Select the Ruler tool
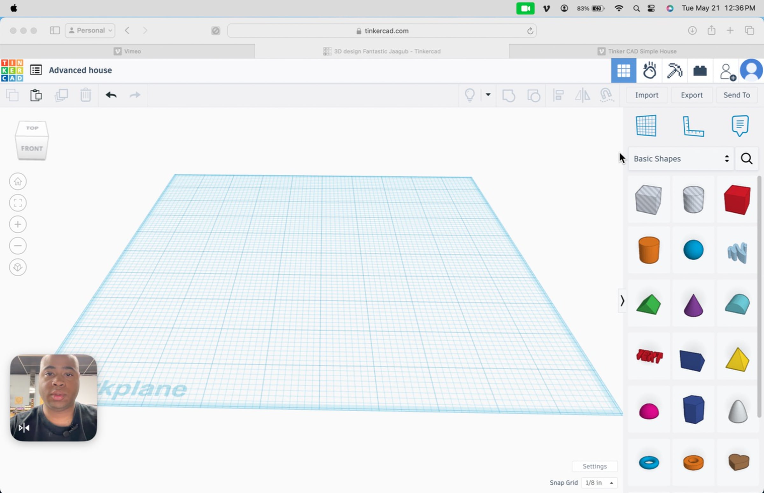Image resolution: width=764 pixels, height=493 pixels. pyautogui.click(x=693, y=127)
